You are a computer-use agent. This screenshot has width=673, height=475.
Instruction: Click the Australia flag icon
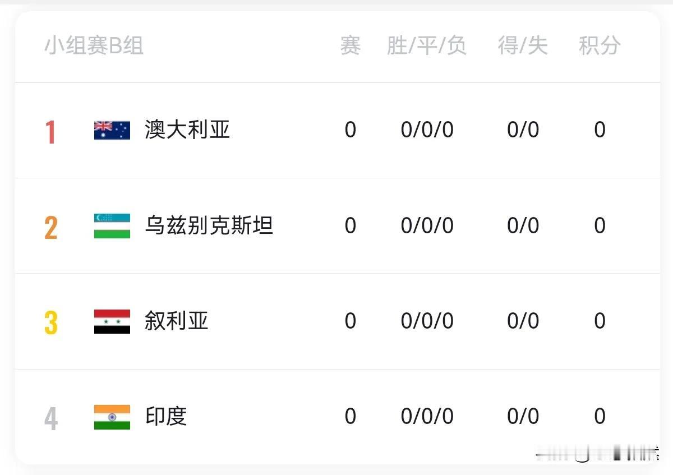112,130
